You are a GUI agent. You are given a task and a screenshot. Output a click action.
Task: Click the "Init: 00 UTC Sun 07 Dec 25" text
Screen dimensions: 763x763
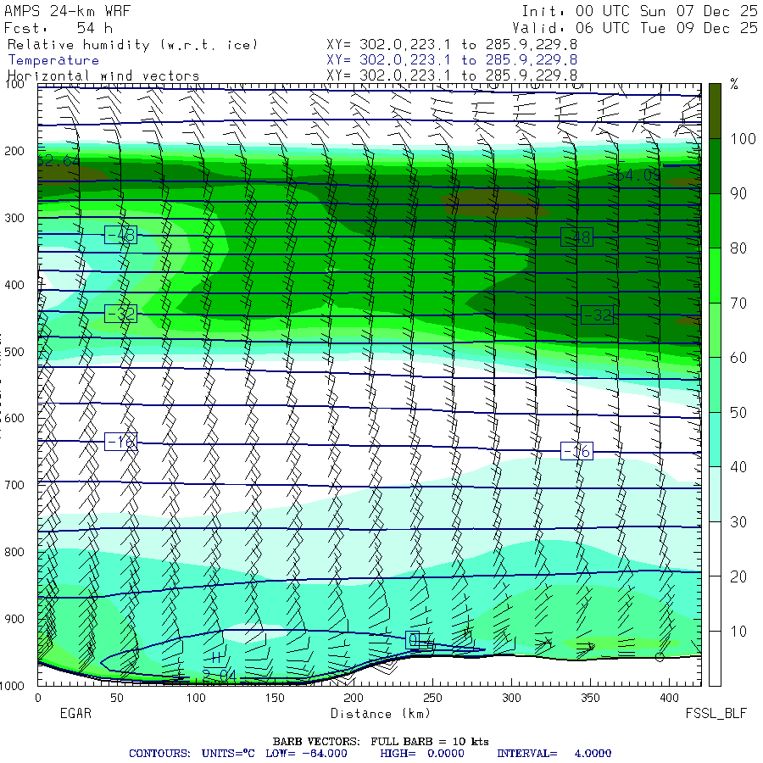(639, 11)
